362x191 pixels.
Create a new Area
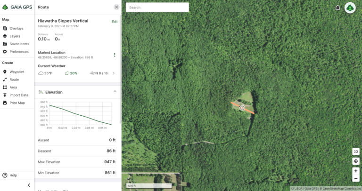13,88
